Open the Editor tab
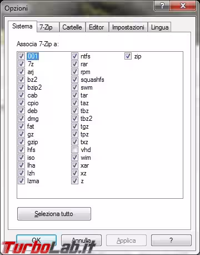Image resolution: width=200 pixels, height=255 pixels. [97, 27]
